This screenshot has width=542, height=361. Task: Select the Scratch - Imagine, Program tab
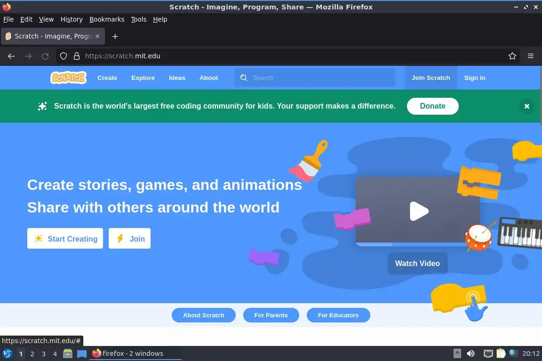(53, 36)
